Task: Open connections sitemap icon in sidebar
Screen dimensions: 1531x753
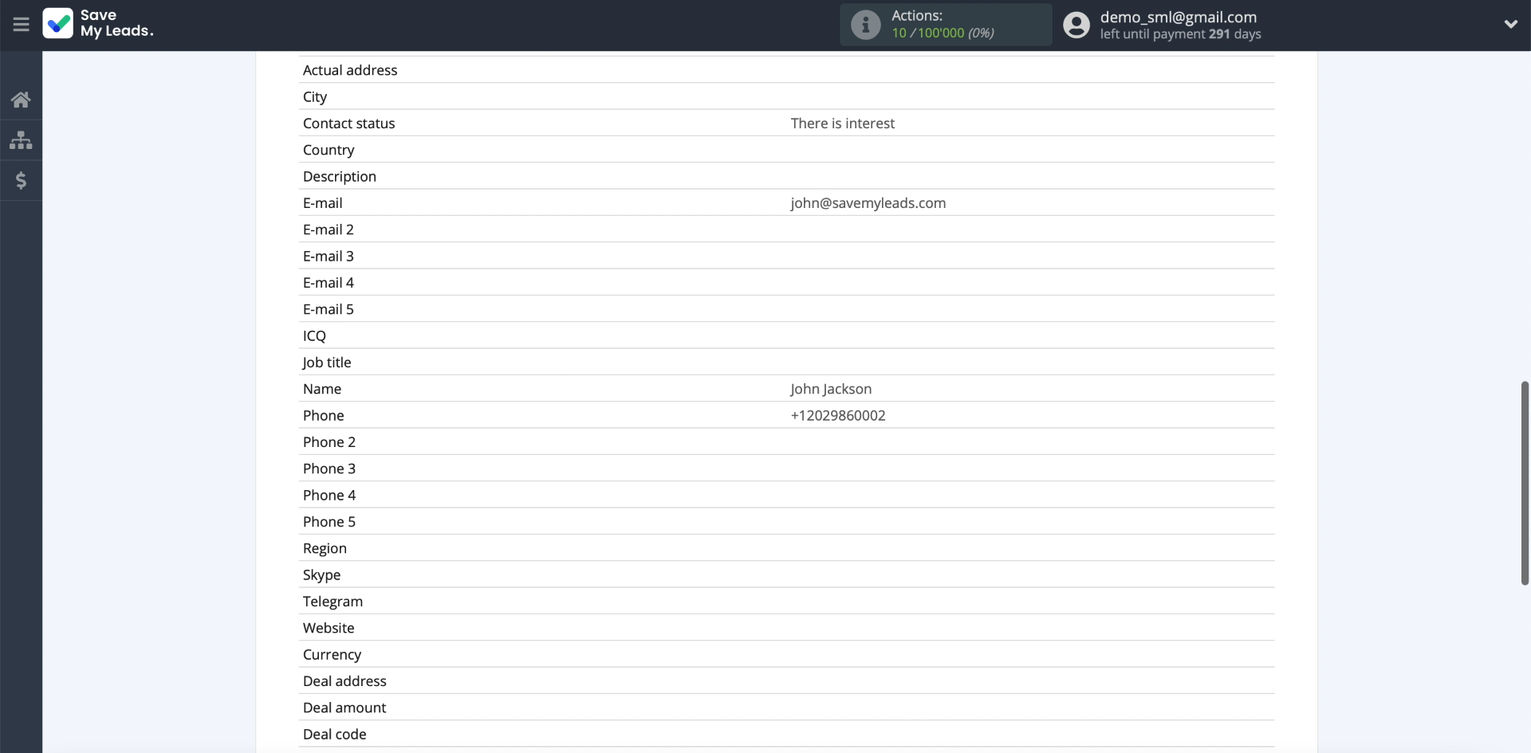Action: pos(21,140)
